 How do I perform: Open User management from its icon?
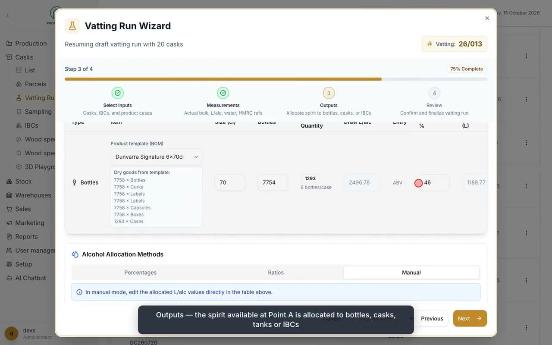[9, 251]
